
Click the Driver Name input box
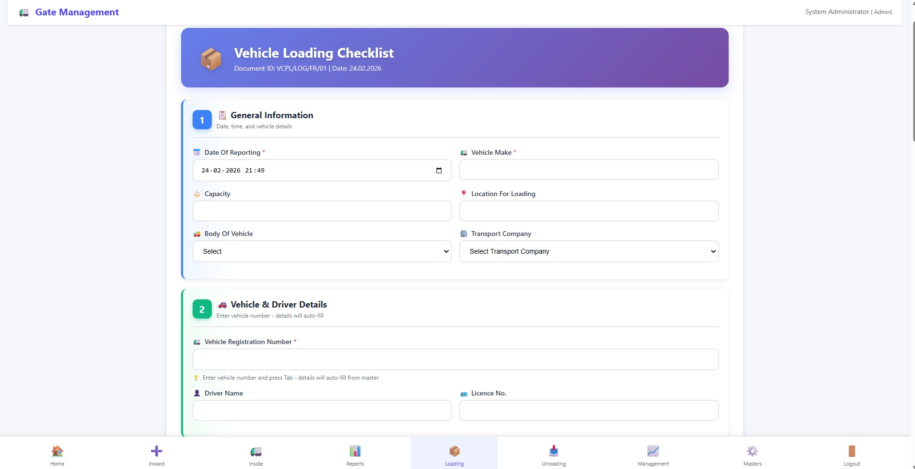pyautogui.click(x=322, y=410)
